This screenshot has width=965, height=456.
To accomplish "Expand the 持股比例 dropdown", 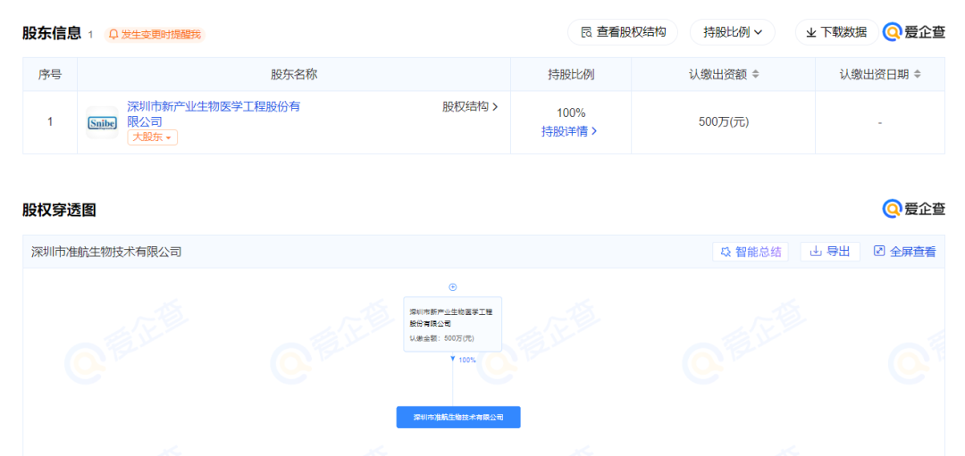I will pyautogui.click(x=733, y=32).
